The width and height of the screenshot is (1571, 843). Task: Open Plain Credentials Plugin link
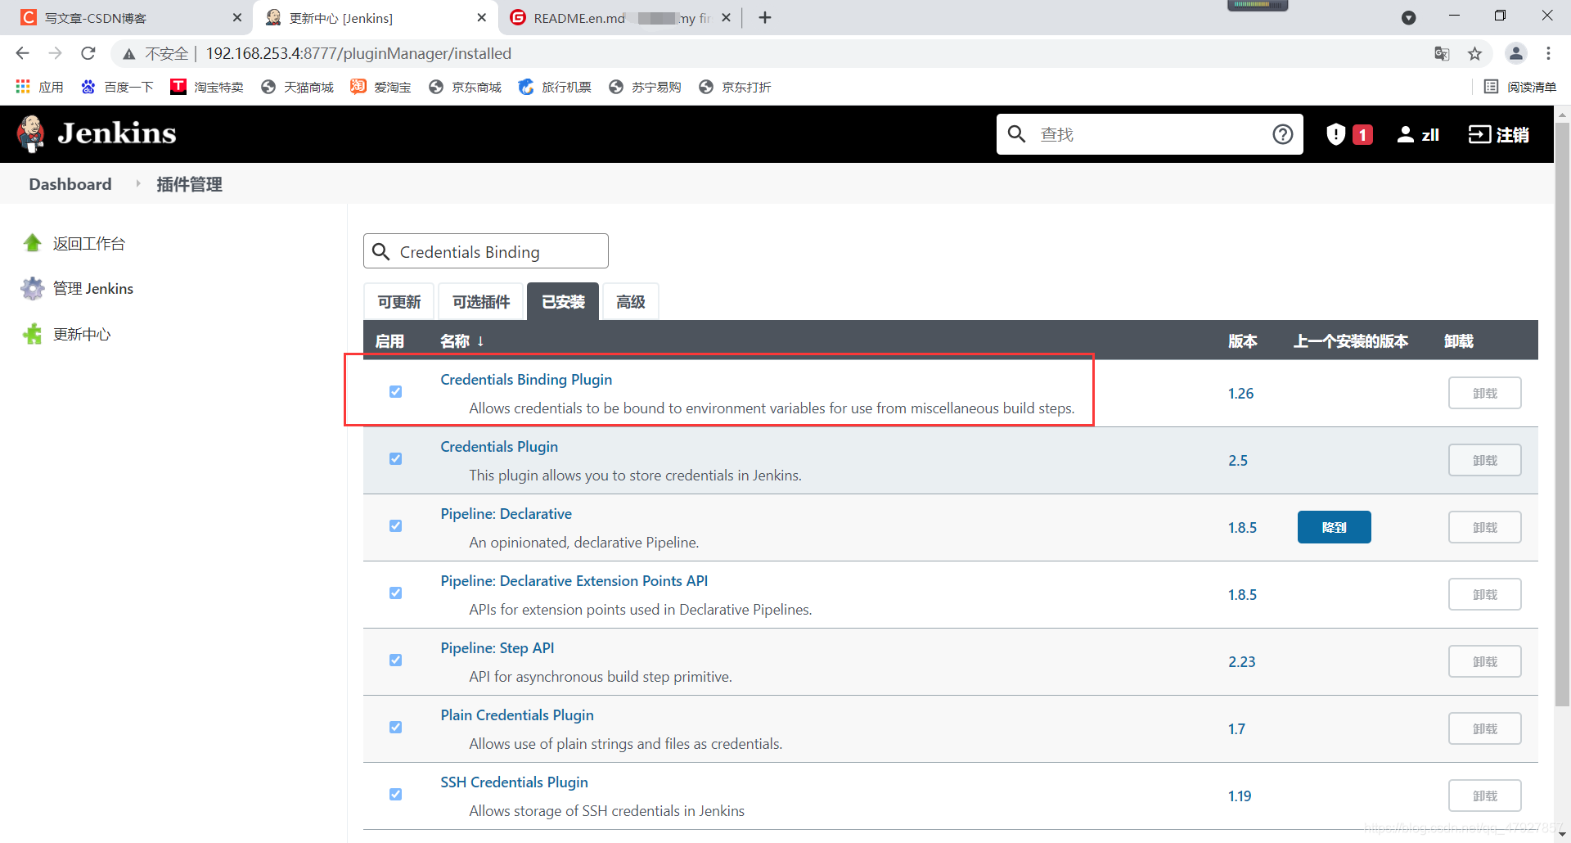(517, 715)
